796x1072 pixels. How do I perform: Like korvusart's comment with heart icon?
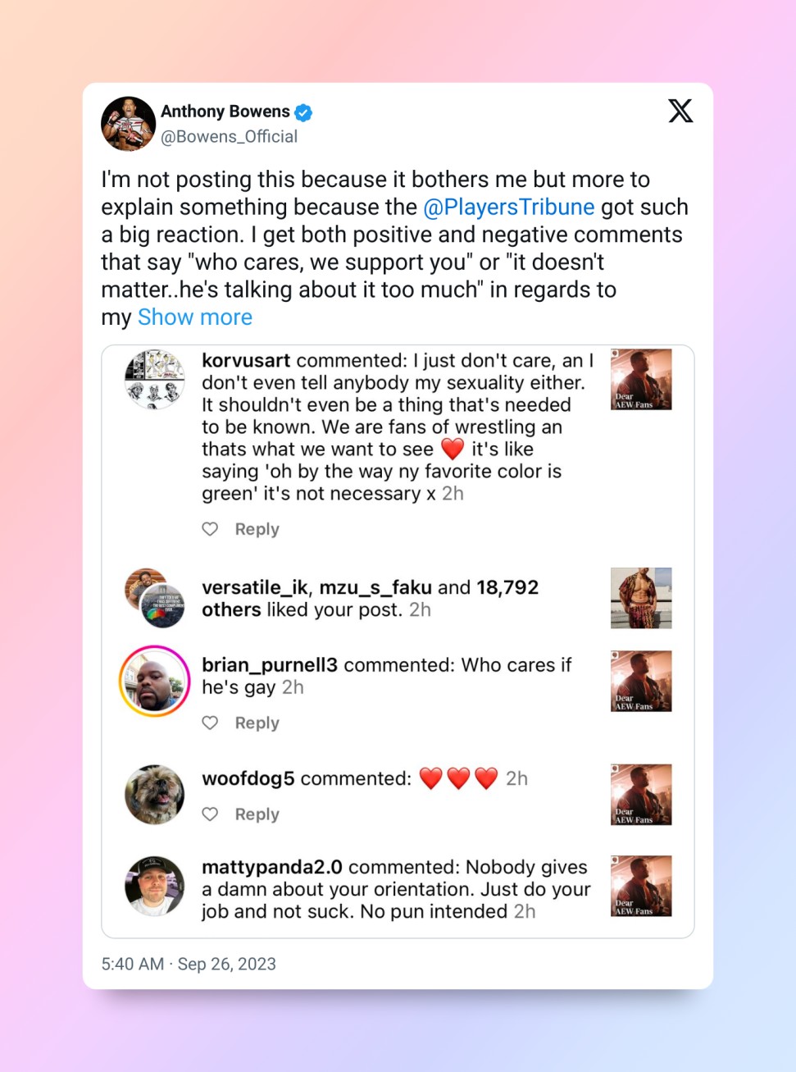[x=211, y=529]
